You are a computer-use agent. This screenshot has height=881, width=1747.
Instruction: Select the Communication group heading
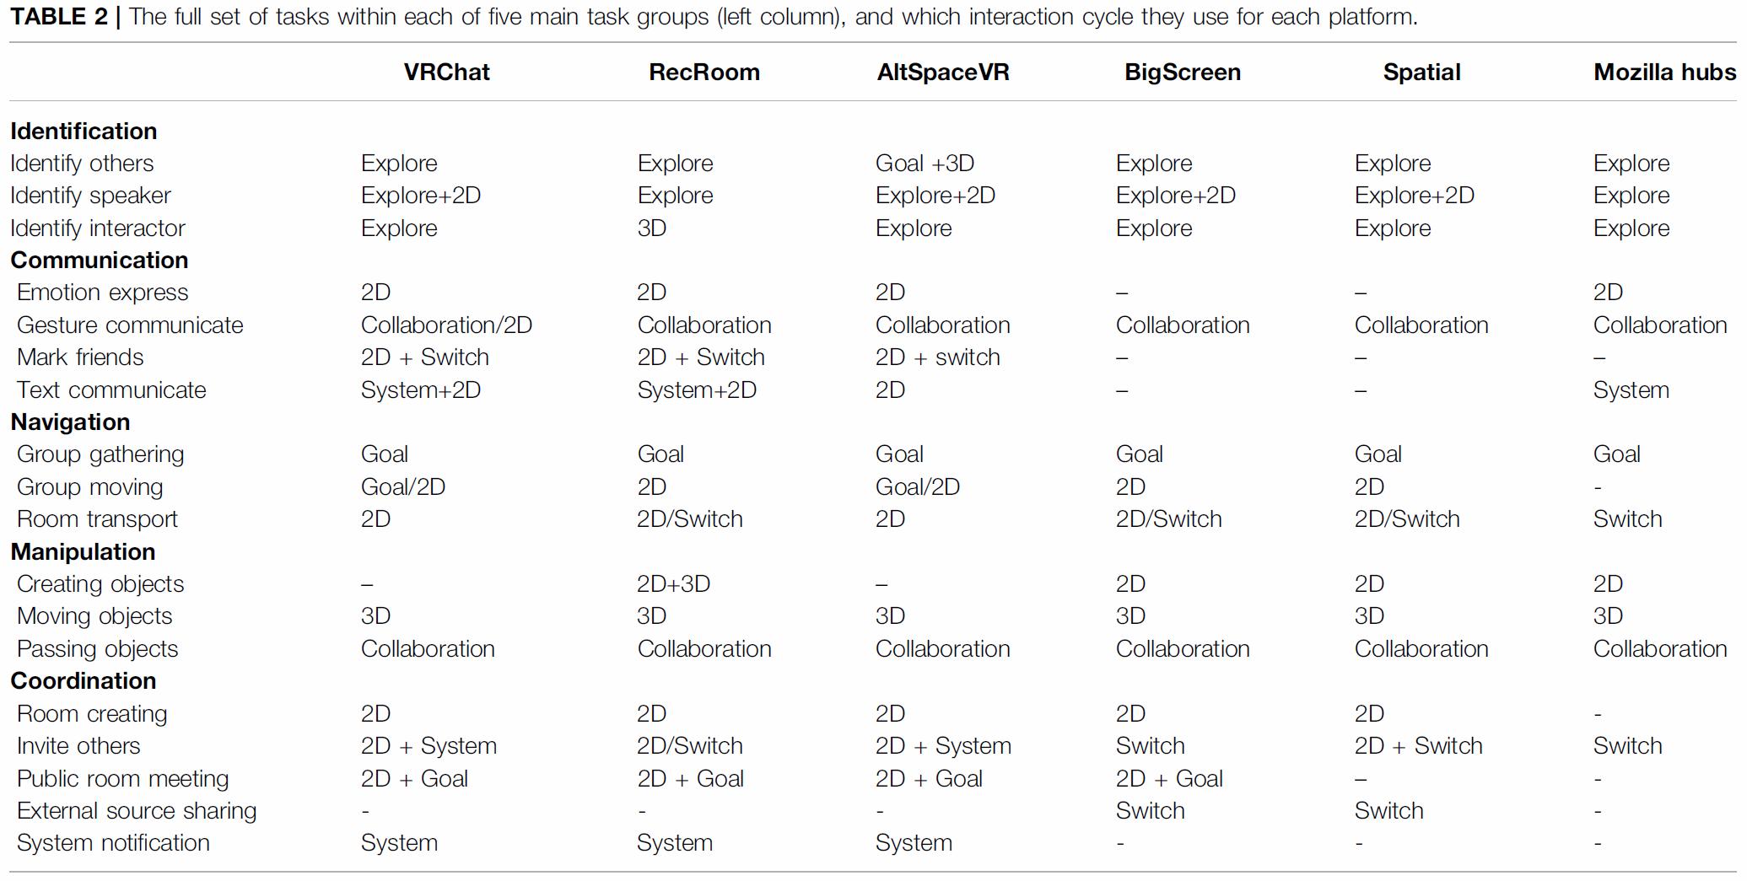tap(99, 260)
